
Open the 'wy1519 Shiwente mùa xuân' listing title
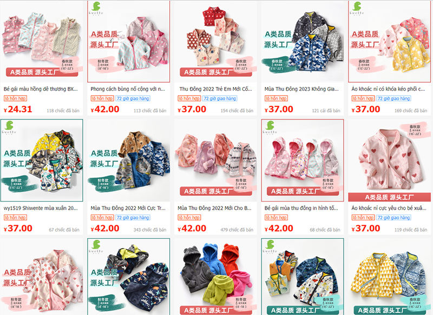(x=41, y=208)
